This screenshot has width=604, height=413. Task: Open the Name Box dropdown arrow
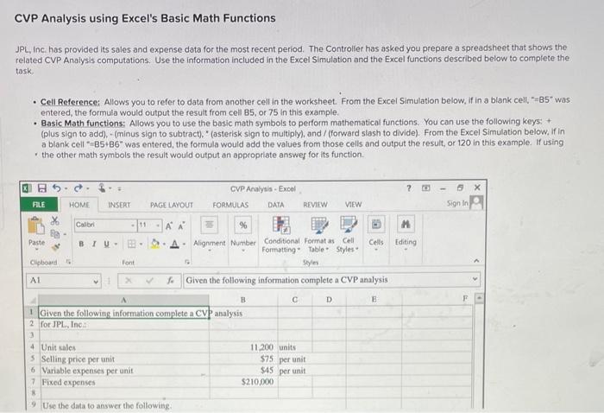point(96,281)
